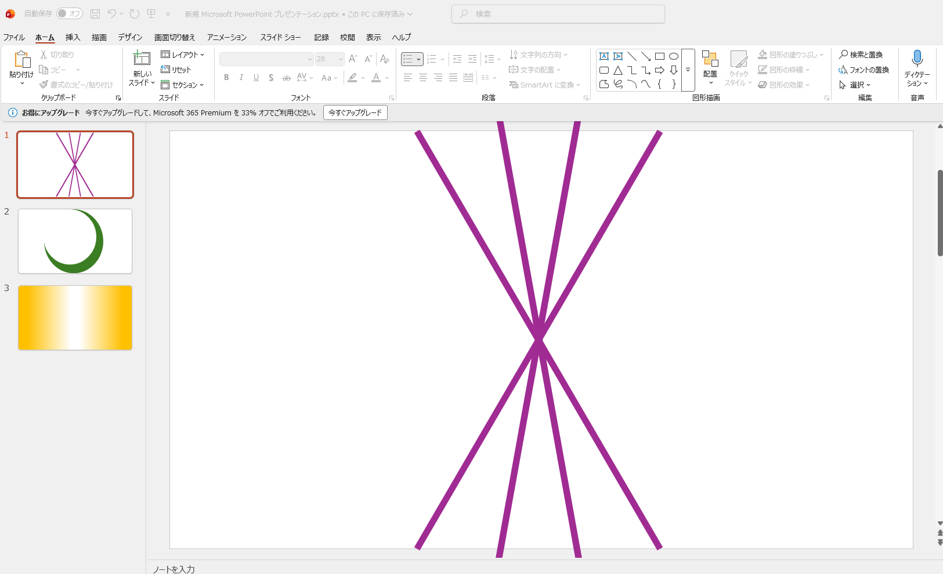Click the Paste clipboard icon
943x574 pixels.
(21, 60)
